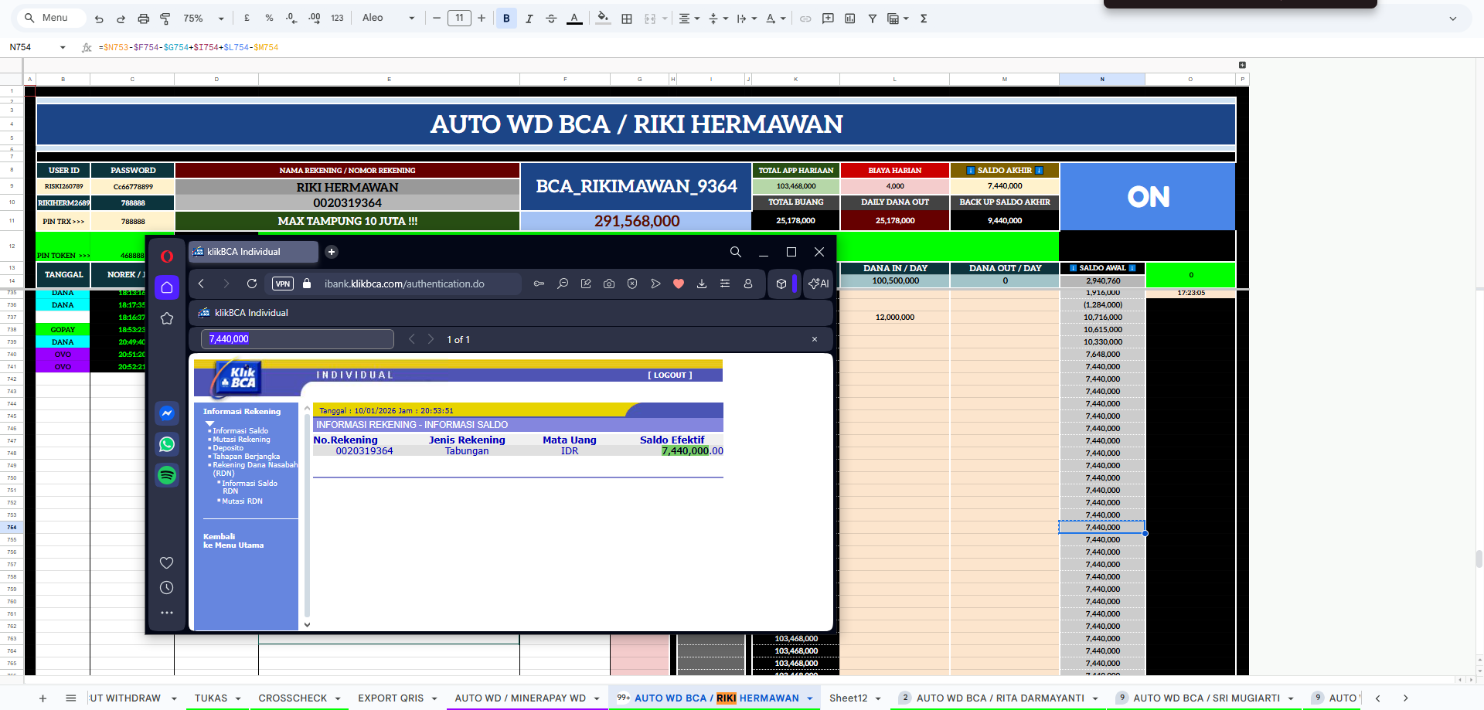This screenshot has height=710, width=1484.
Task: Open text wrapping dropdown
Action: 747,19
